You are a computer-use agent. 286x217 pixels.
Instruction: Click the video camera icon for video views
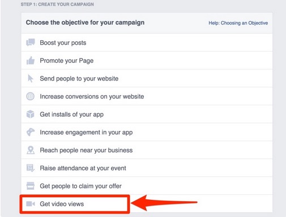click(x=31, y=204)
